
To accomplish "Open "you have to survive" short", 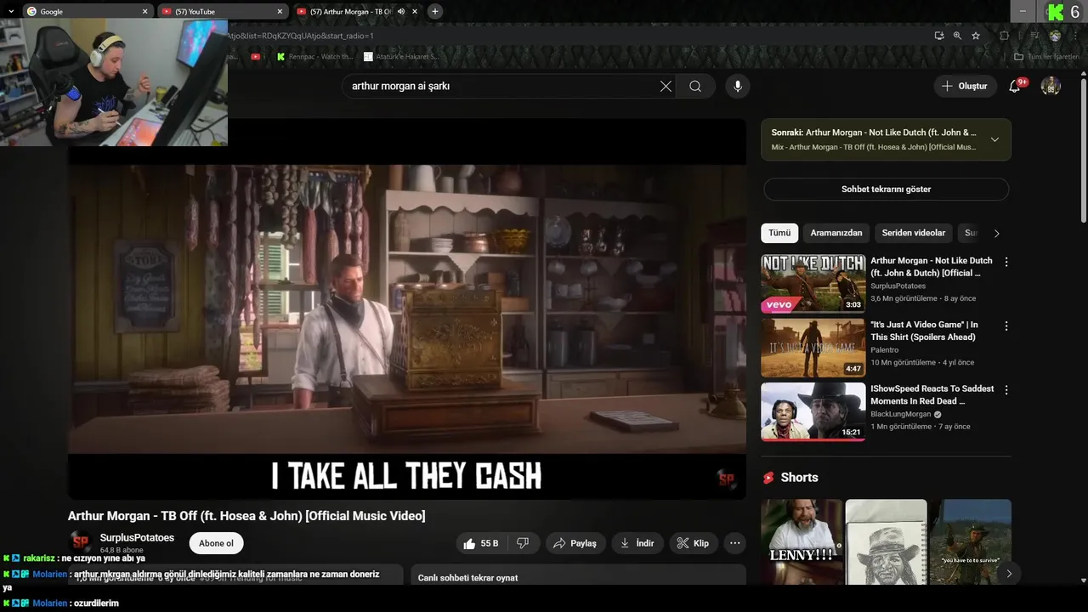I will [970, 541].
